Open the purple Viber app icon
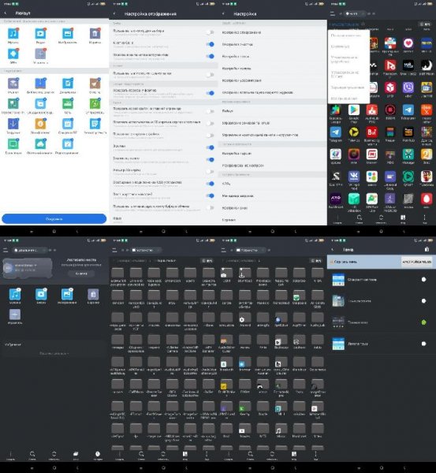Viewport: 436px width, 473px height. 408,88
